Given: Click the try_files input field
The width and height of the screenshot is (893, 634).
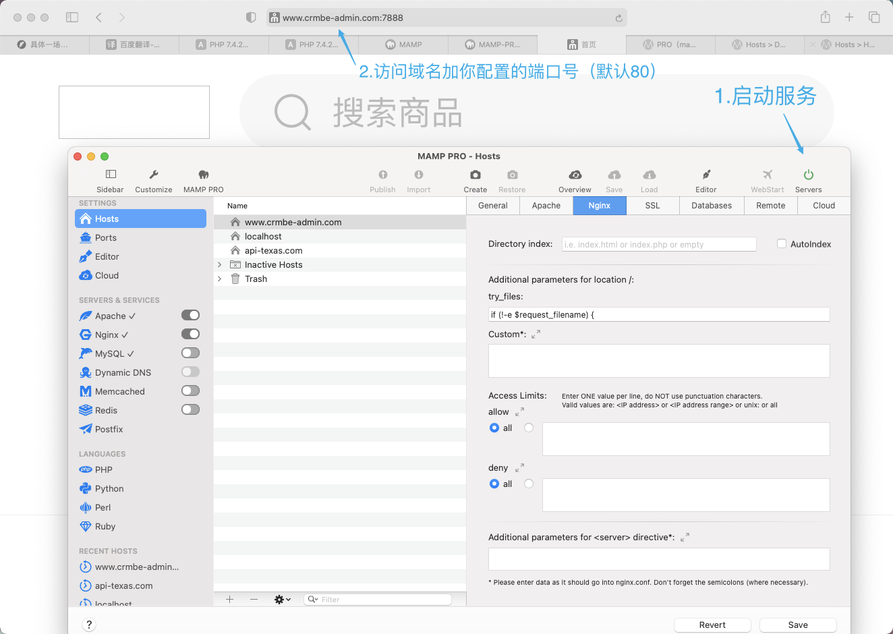Looking at the screenshot, I should pos(659,314).
